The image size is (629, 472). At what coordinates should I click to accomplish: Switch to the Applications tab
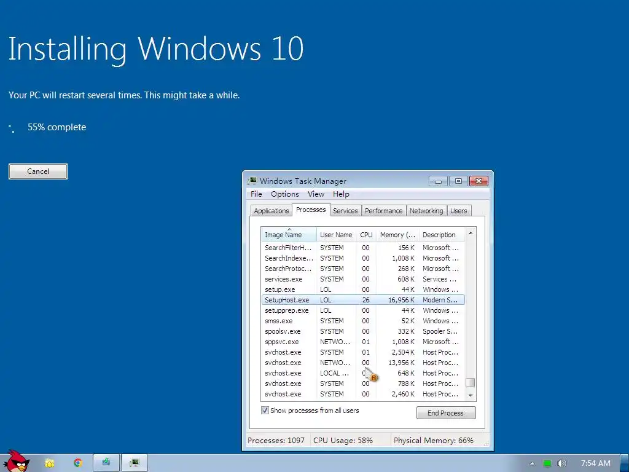[x=271, y=211]
